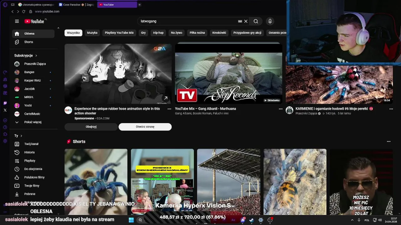Select the Na żywo filter chip
The image size is (401, 225).
click(177, 33)
